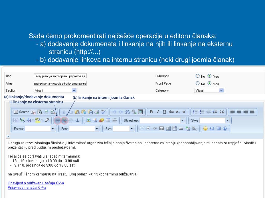The height and width of the screenshot is (198, 265).
Task: Insert a numbered list
Action: 195,112
